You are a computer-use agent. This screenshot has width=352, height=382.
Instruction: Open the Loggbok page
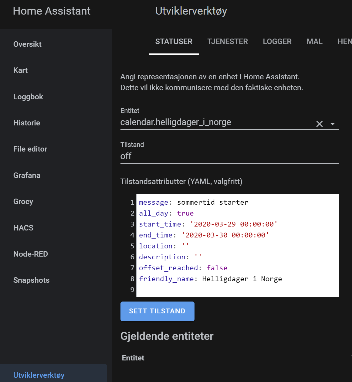pyautogui.click(x=28, y=97)
